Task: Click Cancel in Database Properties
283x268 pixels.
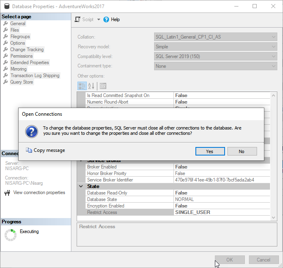Action: pyautogui.click(x=264, y=260)
